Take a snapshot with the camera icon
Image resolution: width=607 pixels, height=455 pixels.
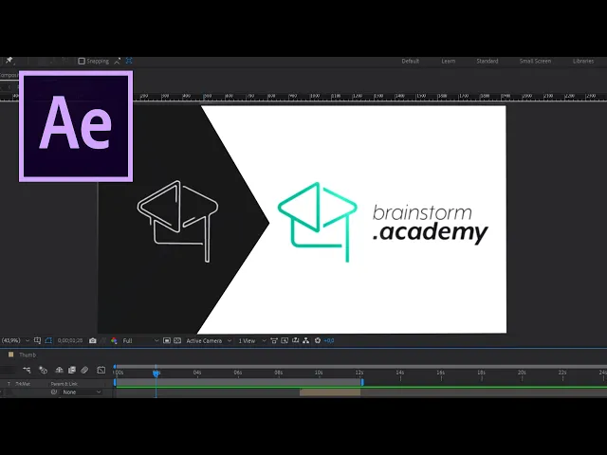click(x=93, y=340)
